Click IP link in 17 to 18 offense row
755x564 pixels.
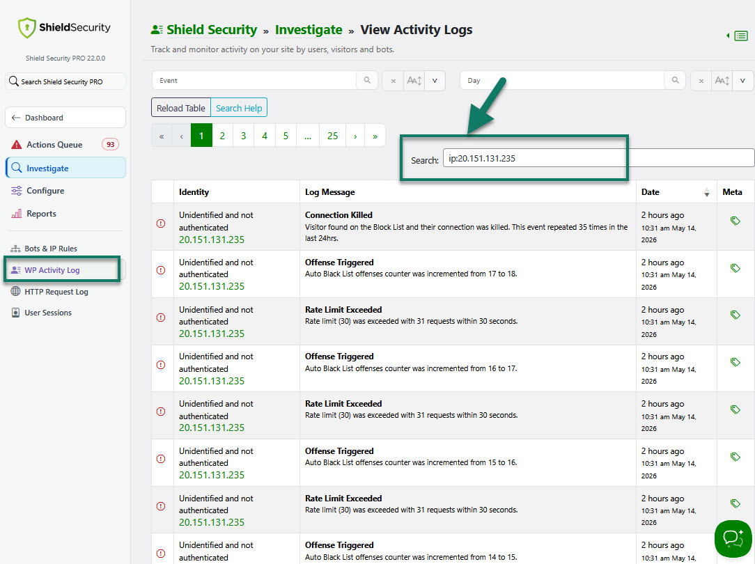click(212, 286)
